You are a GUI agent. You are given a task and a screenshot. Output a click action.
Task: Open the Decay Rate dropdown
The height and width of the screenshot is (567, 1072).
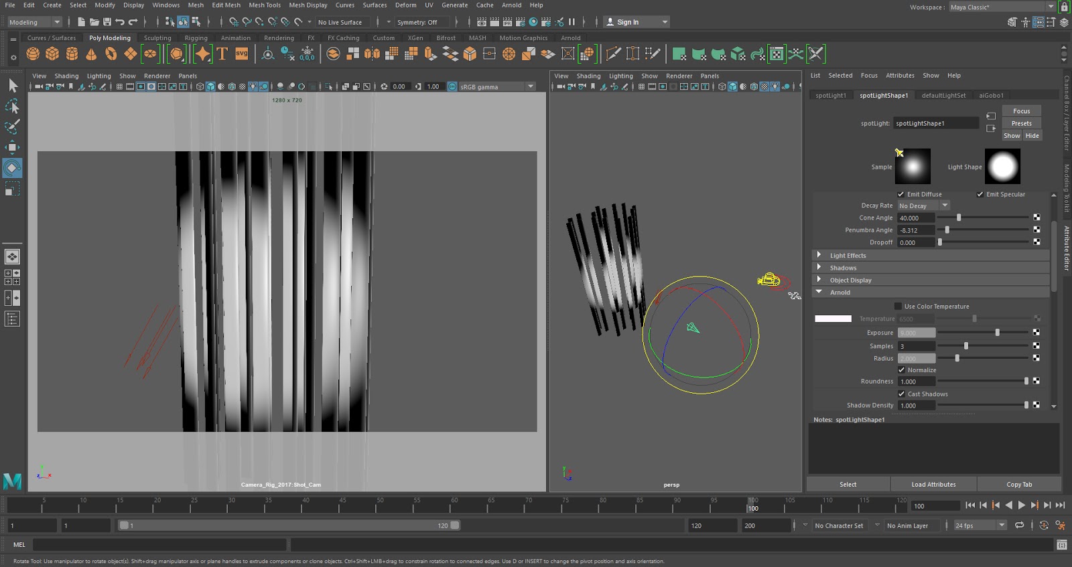(924, 206)
